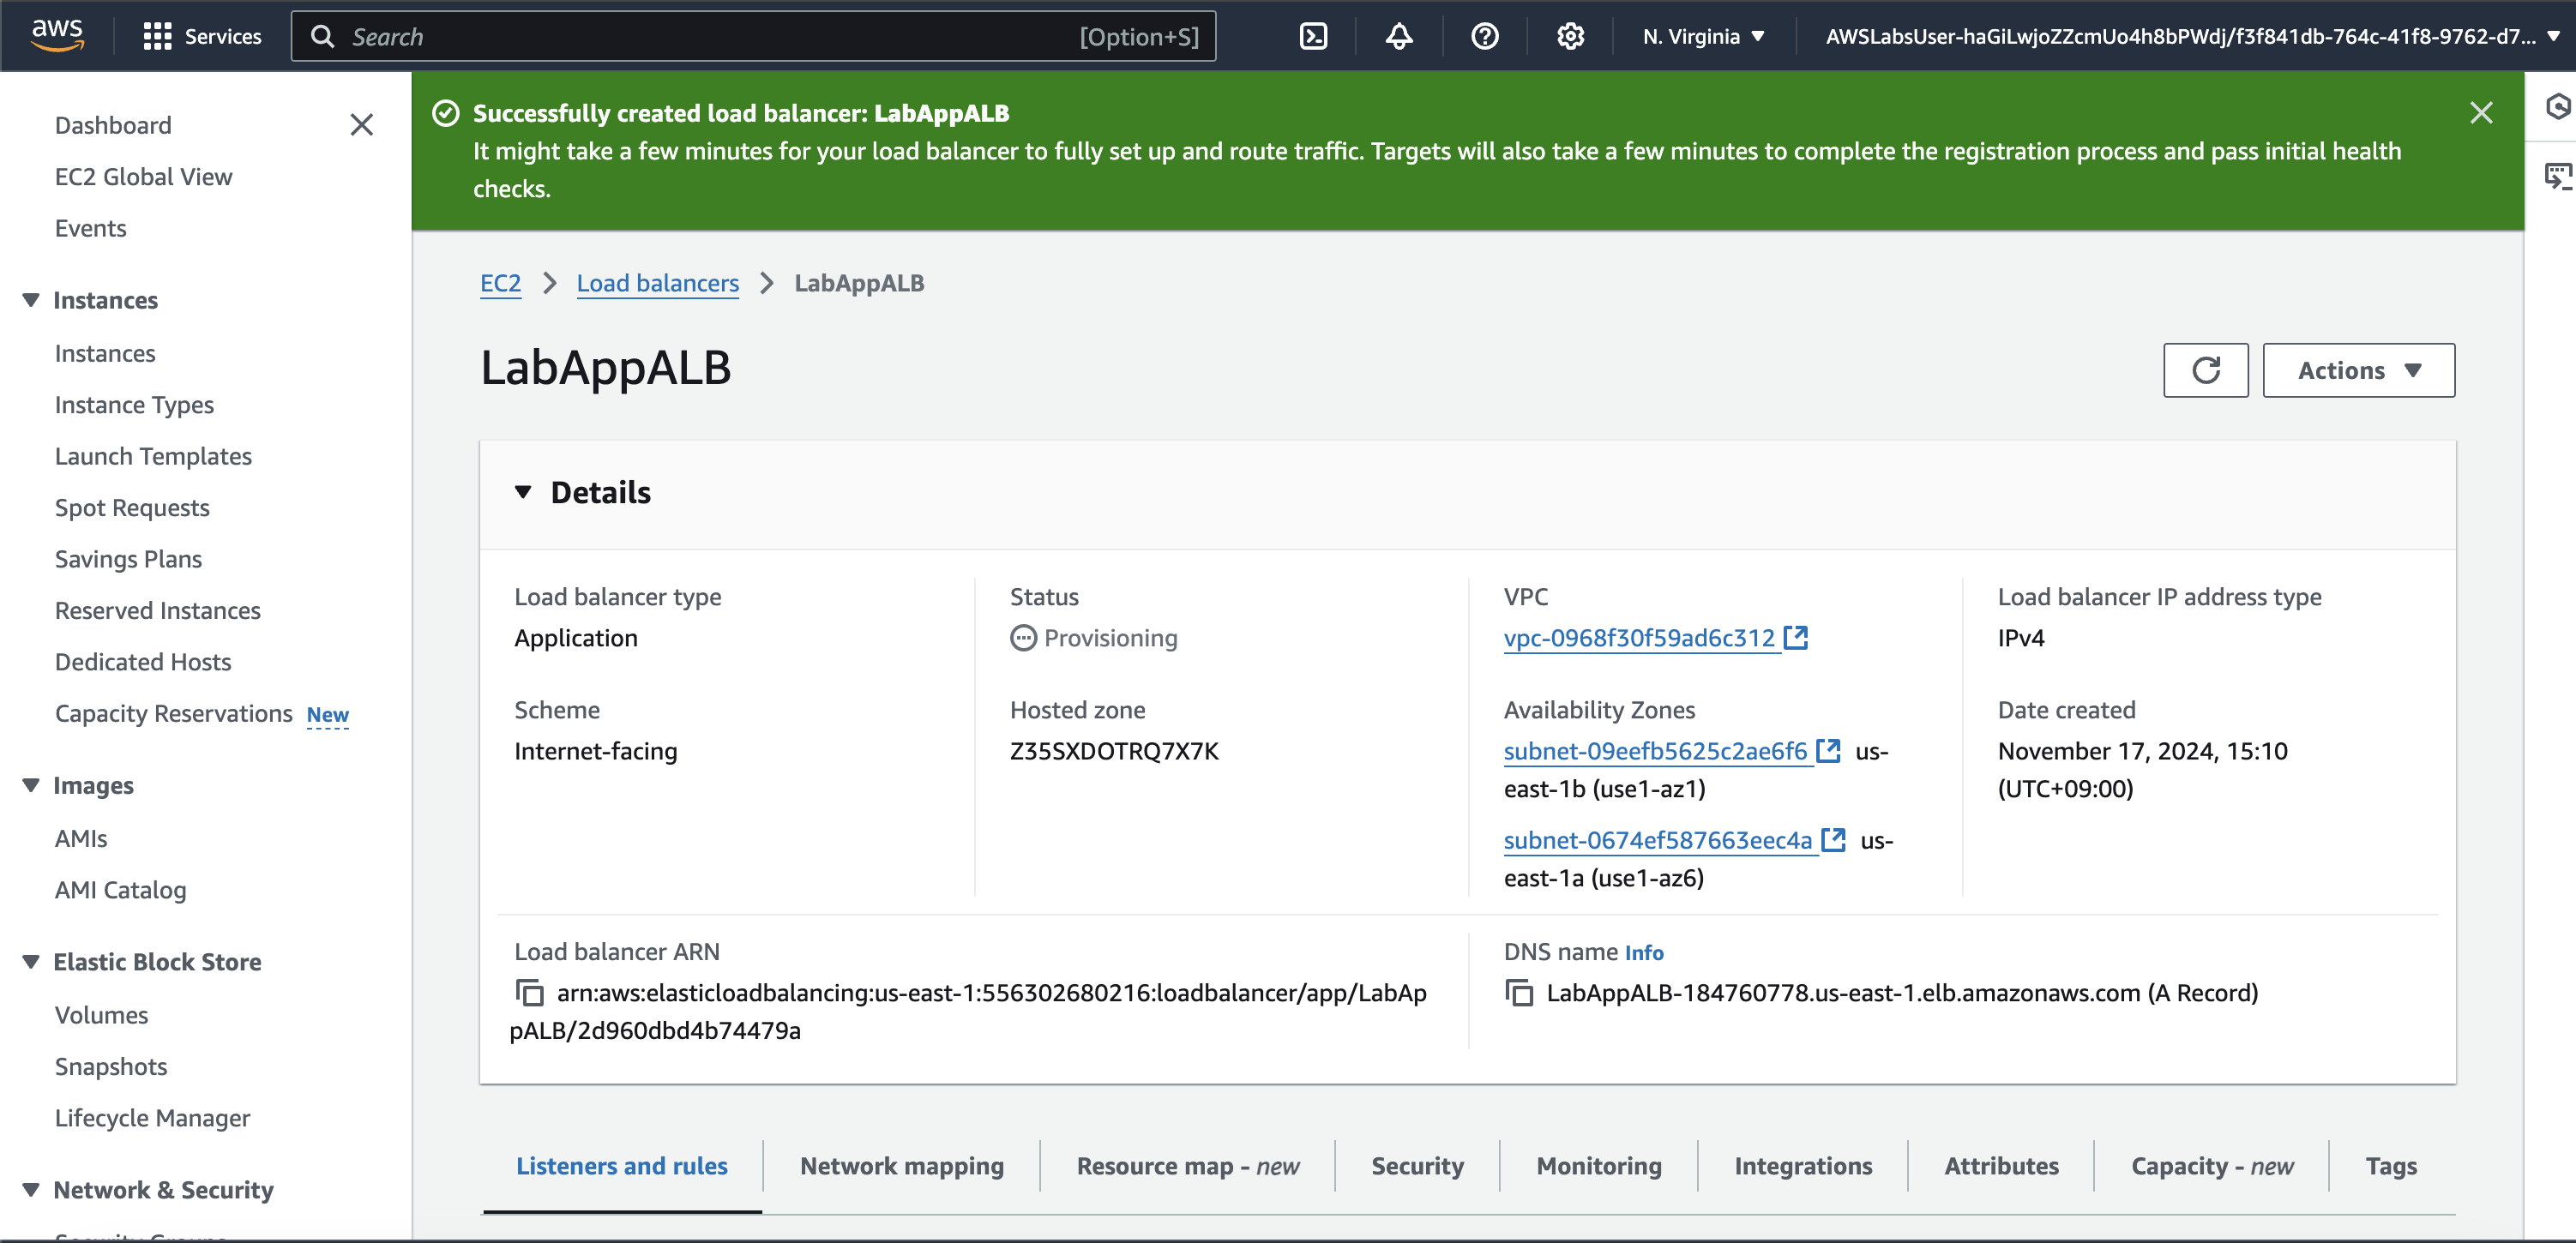
Task: Open the Capacity tab
Action: coord(2212,1166)
